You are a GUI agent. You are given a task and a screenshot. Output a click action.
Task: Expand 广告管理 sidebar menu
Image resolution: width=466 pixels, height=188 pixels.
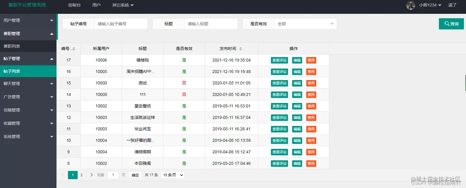click(28, 97)
